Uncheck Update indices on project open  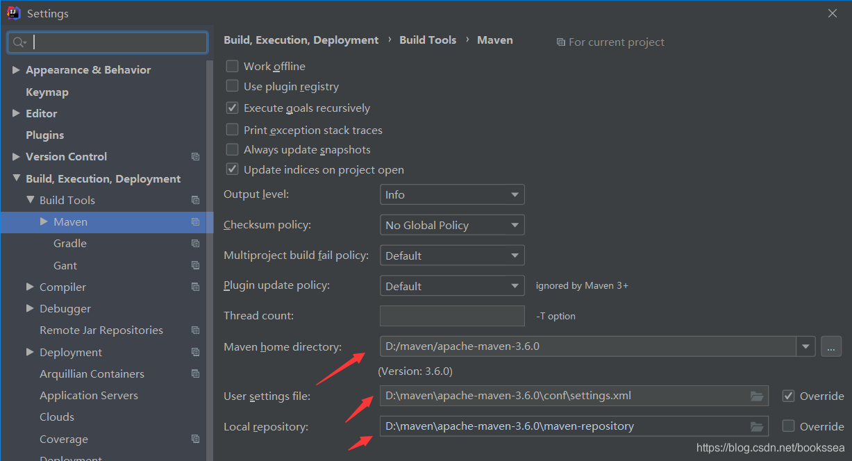(232, 169)
